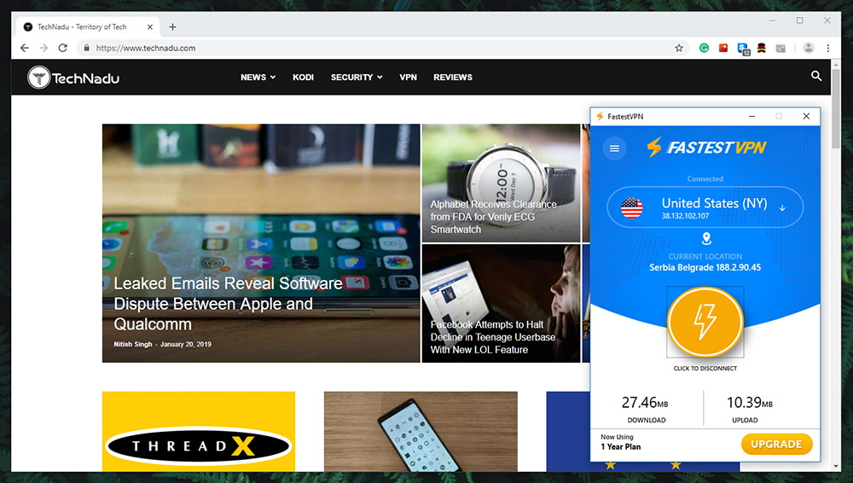Viewport: 853px width, 483px height.
Task: Click the Serbia Belgrade current location text
Action: [705, 267]
